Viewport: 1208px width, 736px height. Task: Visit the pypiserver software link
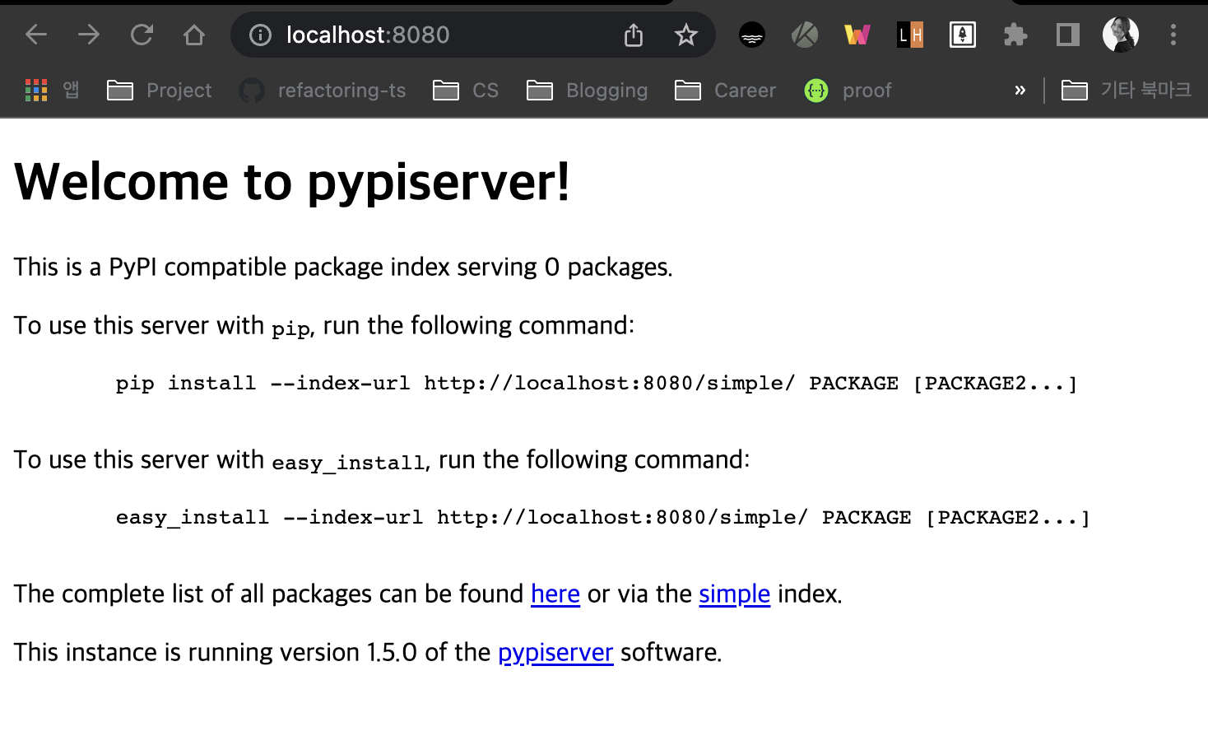[x=555, y=653]
